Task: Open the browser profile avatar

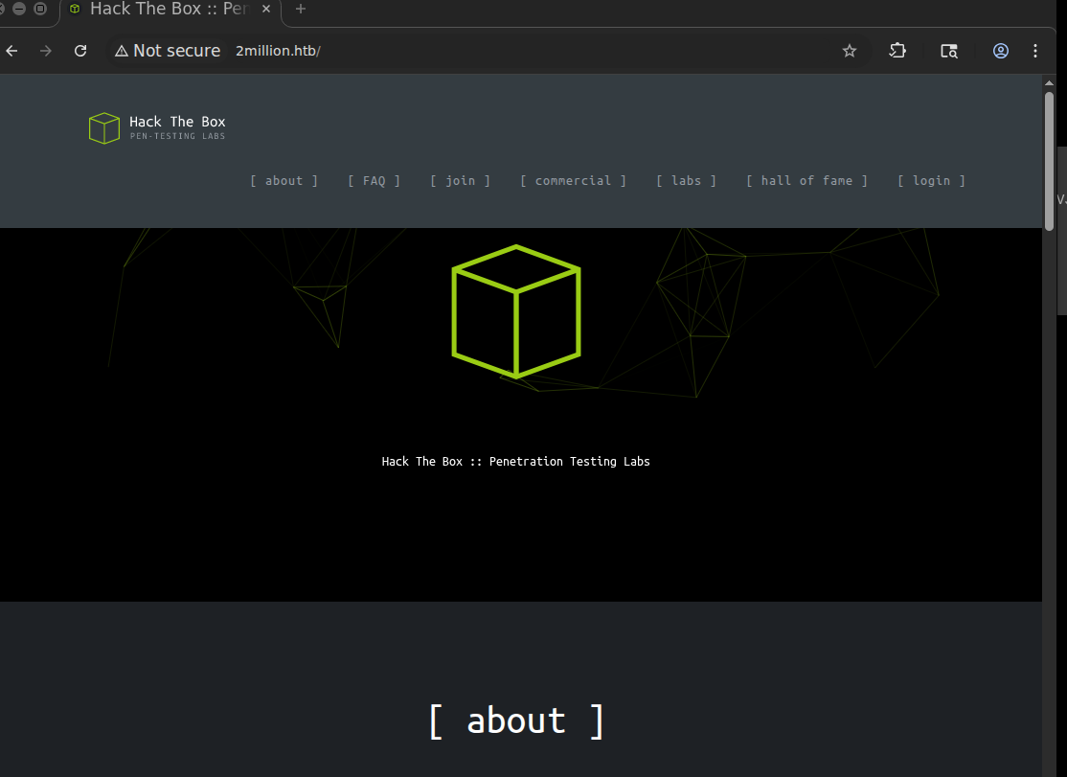Action: [x=1000, y=51]
